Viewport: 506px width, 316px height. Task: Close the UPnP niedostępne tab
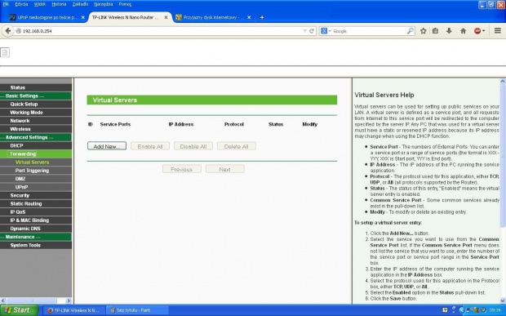click(83, 17)
